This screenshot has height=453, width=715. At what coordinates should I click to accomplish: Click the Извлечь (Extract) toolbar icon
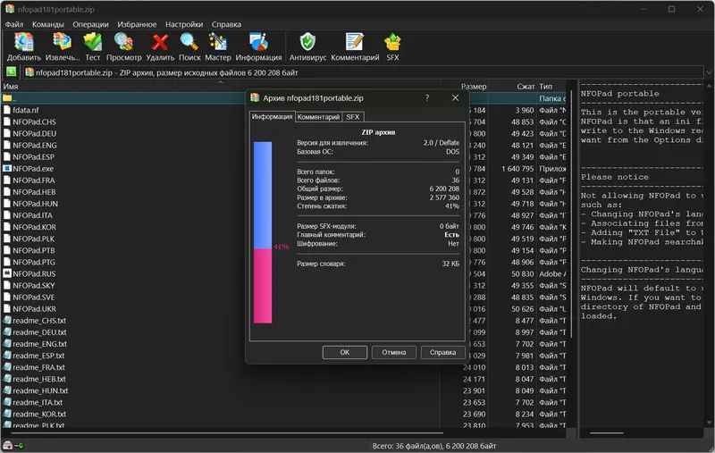pyautogui.click(x=63, y=42)
